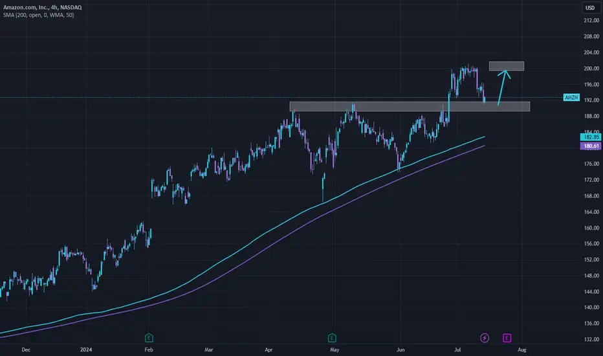
Task: Click the 144.00 price axis label
Action: tap(591, 292)
